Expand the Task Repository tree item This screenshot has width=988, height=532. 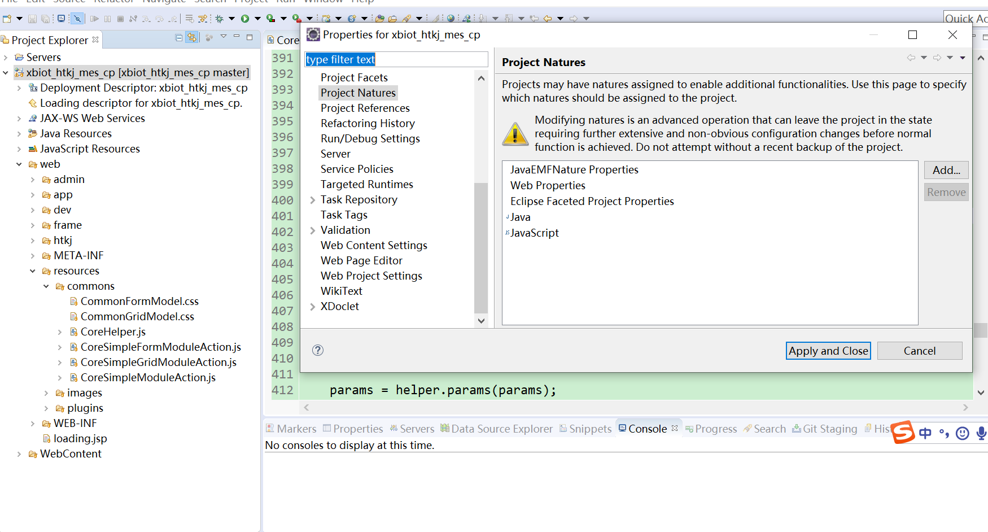314,199
